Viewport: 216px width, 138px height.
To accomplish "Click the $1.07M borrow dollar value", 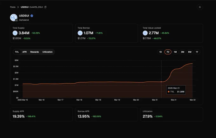I will tap(82, 38).
